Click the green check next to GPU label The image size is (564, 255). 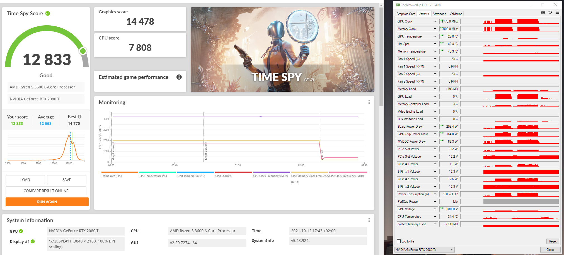(21, 231)
